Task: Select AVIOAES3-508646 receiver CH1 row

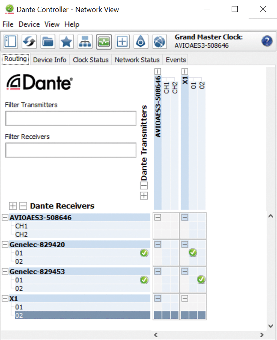Action: coord(83,226)
